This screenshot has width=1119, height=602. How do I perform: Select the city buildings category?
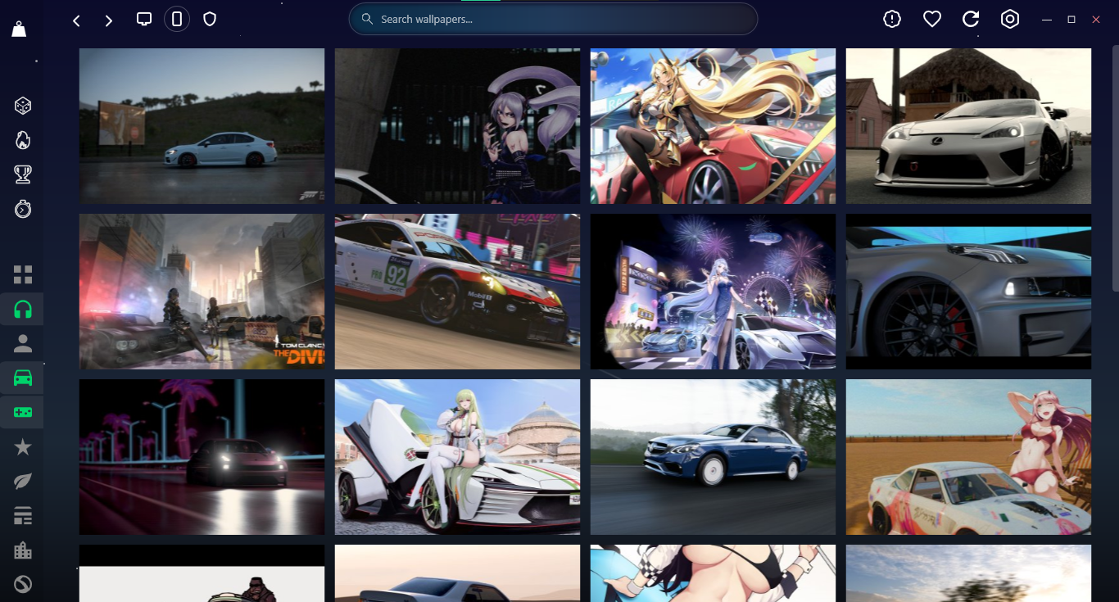(x=23, y=550)
